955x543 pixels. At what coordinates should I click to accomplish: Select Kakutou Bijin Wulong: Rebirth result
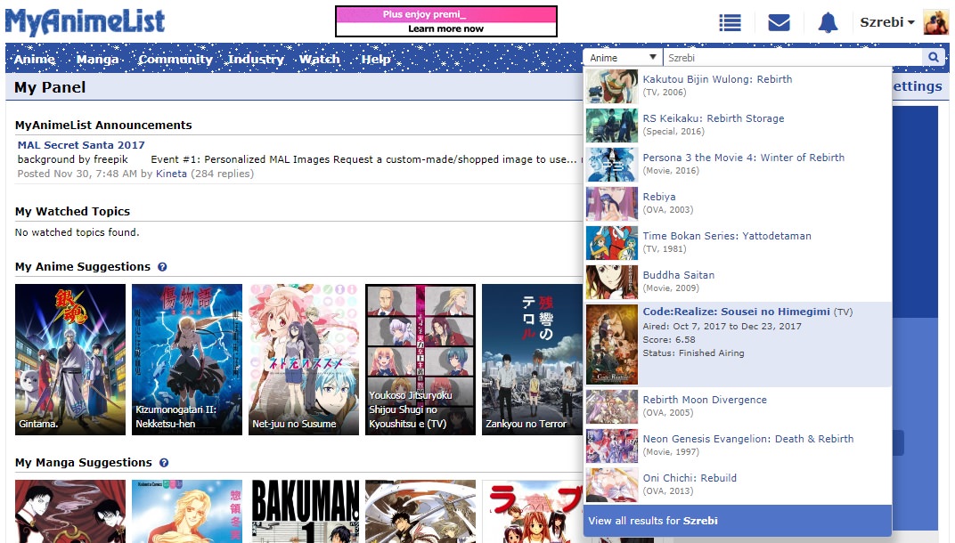[738, 85]
